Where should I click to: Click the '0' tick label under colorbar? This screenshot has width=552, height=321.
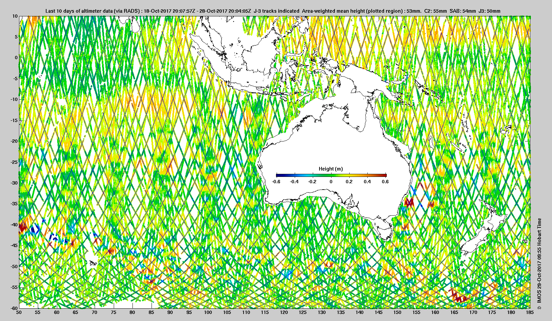pos(331,182)
